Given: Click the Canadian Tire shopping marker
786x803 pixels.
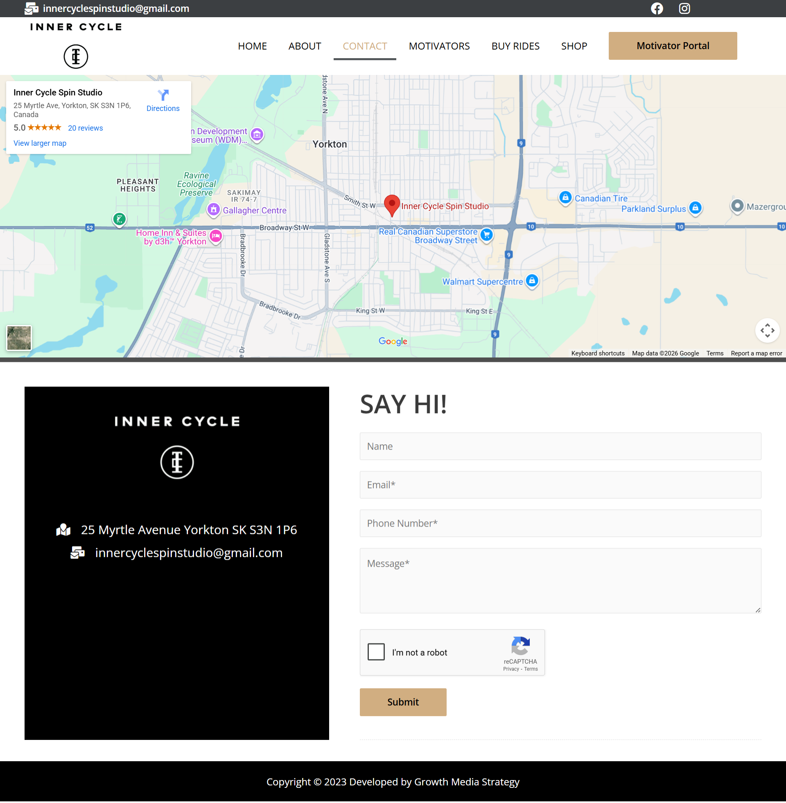Looking at the screenshot, I should 565,198.
